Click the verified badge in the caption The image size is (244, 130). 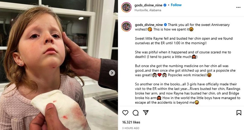[165, 25]
